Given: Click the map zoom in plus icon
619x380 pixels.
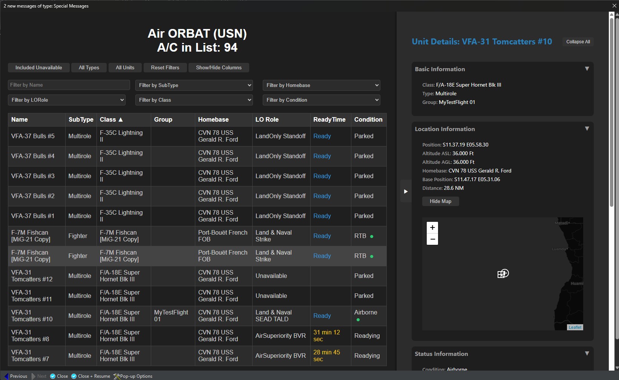Looking at the screenshot, I should pos(432,227).
